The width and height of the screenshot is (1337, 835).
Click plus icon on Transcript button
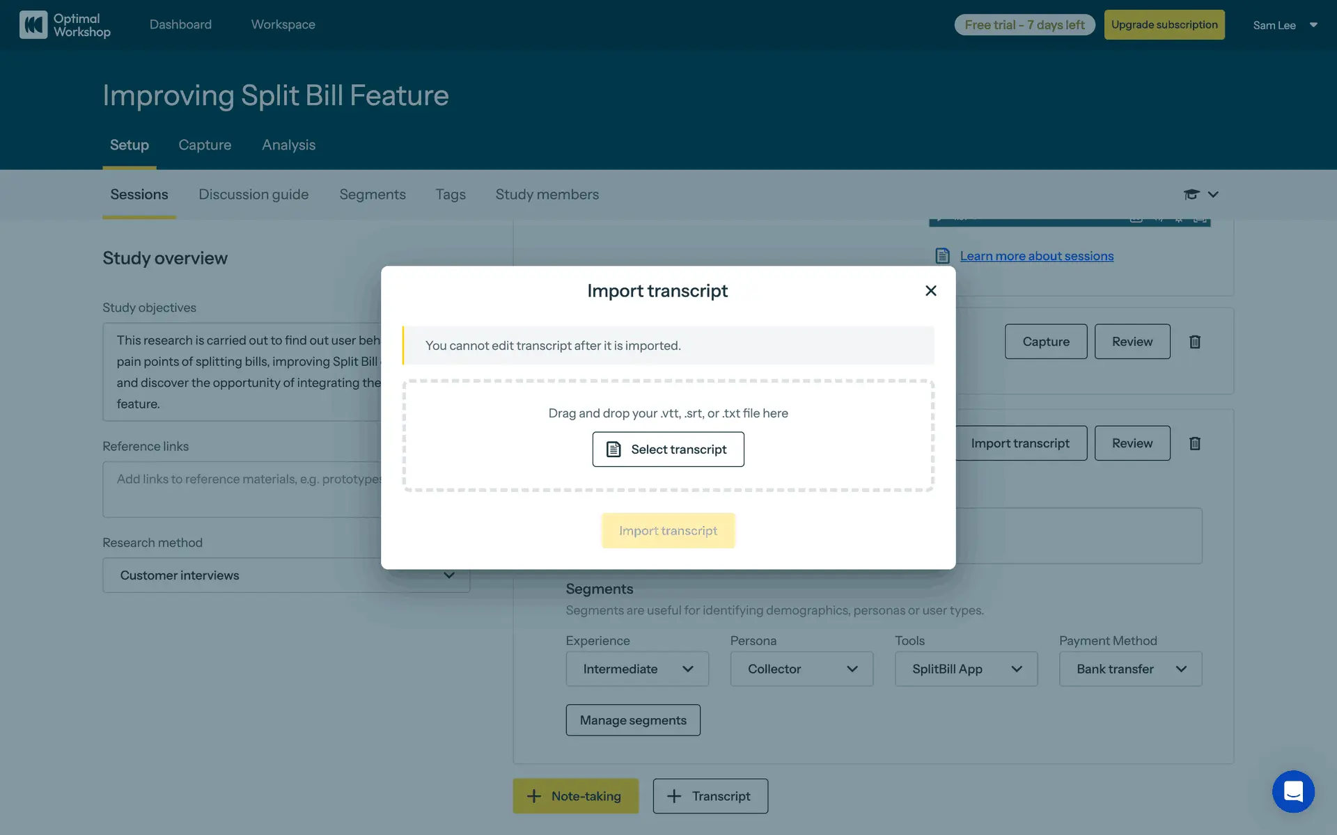coord(674,796)
